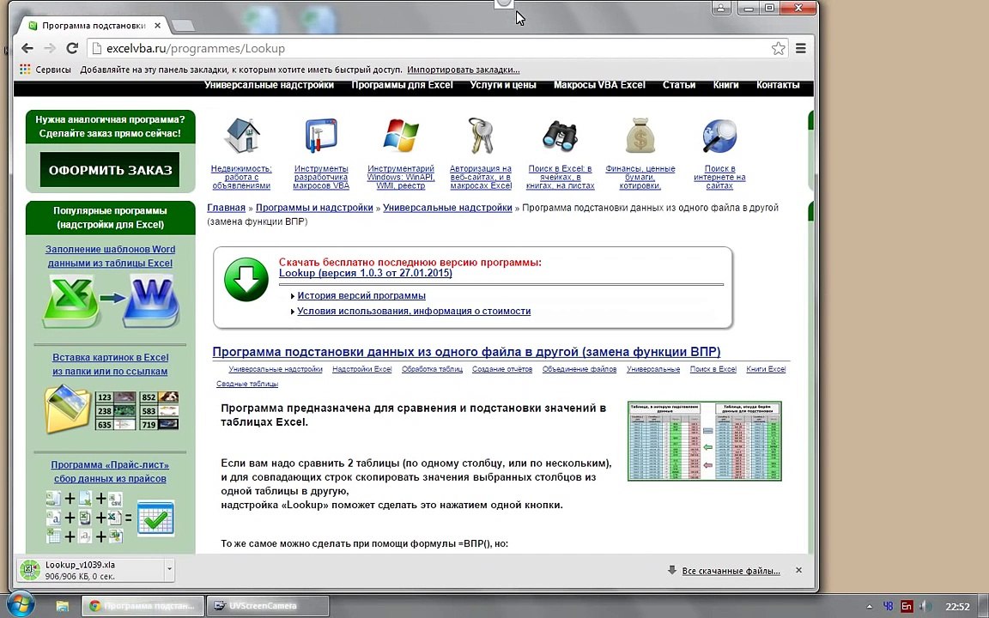Viewport: 989px width, 618px height.
Task: Select the Программа подстановки browser tab
Action: 94,26
